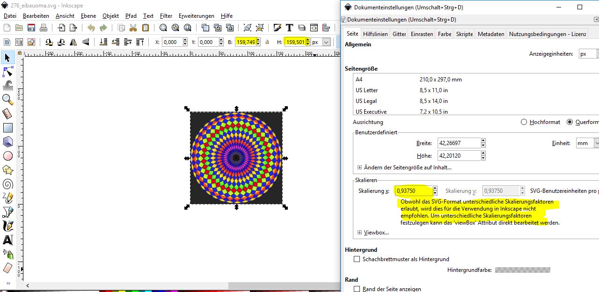The image size is (599, 292).
Task: Click the Cut scissors icon
Action: point(133,28)
